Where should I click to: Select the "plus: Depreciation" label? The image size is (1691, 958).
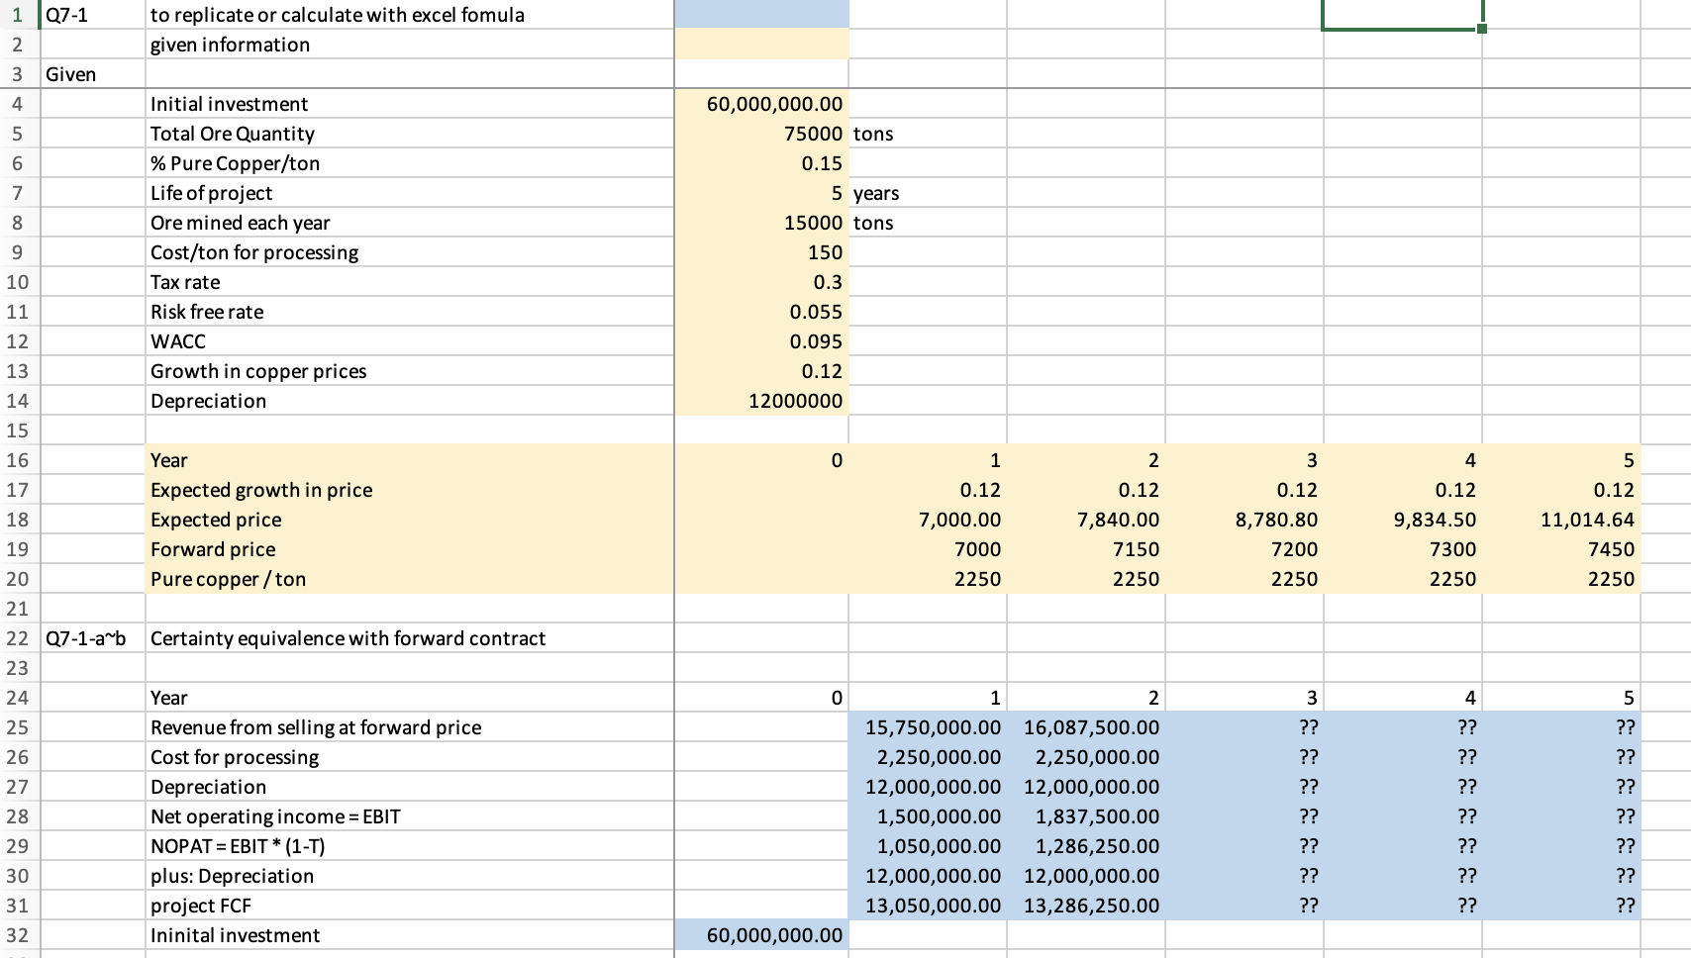(x=232, y=876)
